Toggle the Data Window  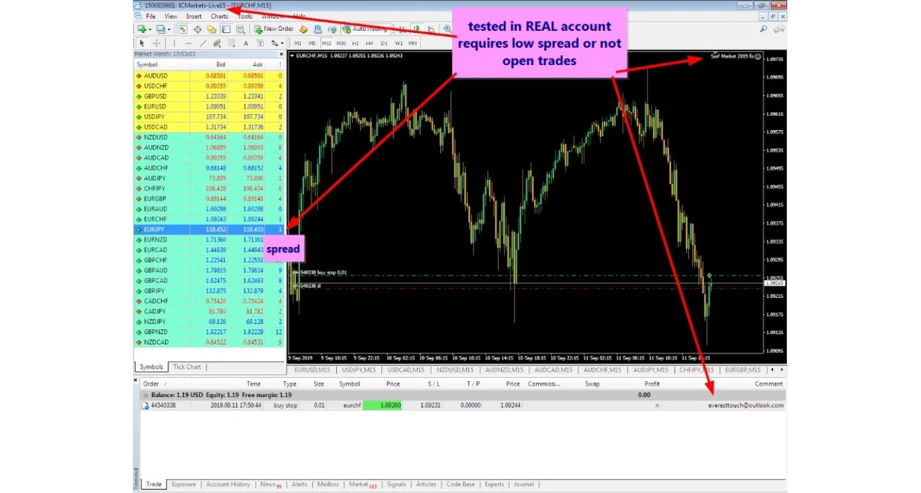tap(197, 29)
